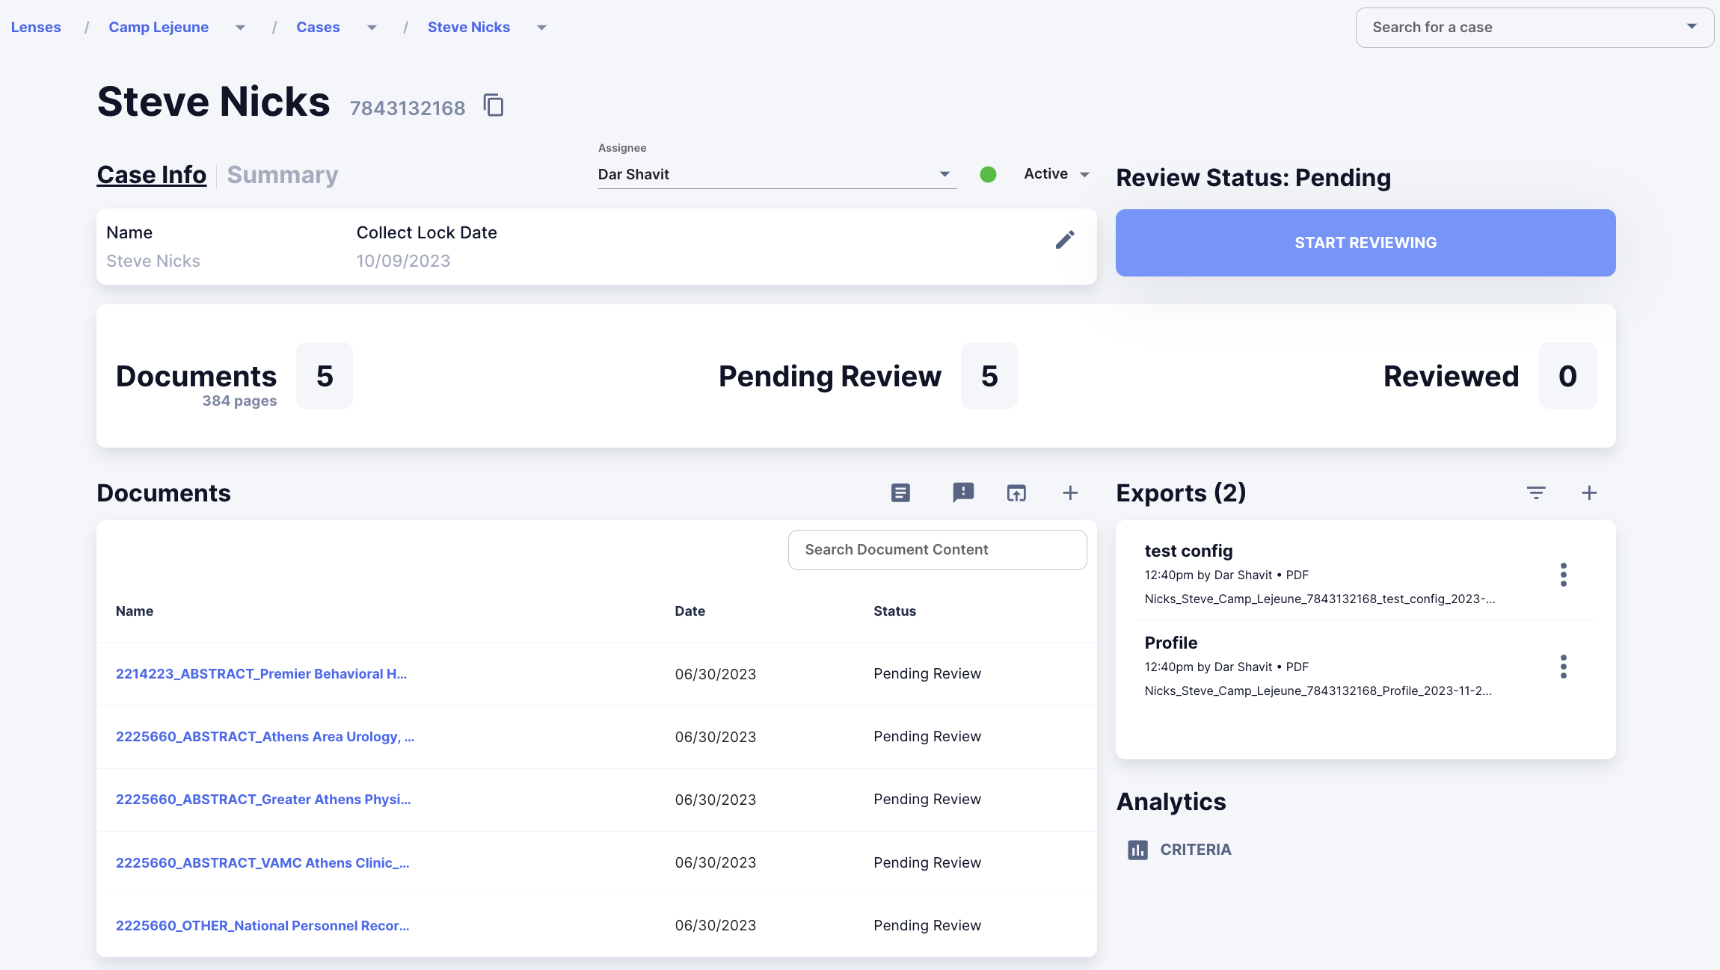Click Collect Lock Date value 10/09/2023
This screenshot has height=970, width=1720.
pyautogui.click(x=403, y=261)
